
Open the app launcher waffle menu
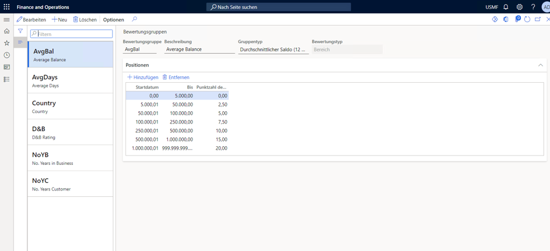6,7
